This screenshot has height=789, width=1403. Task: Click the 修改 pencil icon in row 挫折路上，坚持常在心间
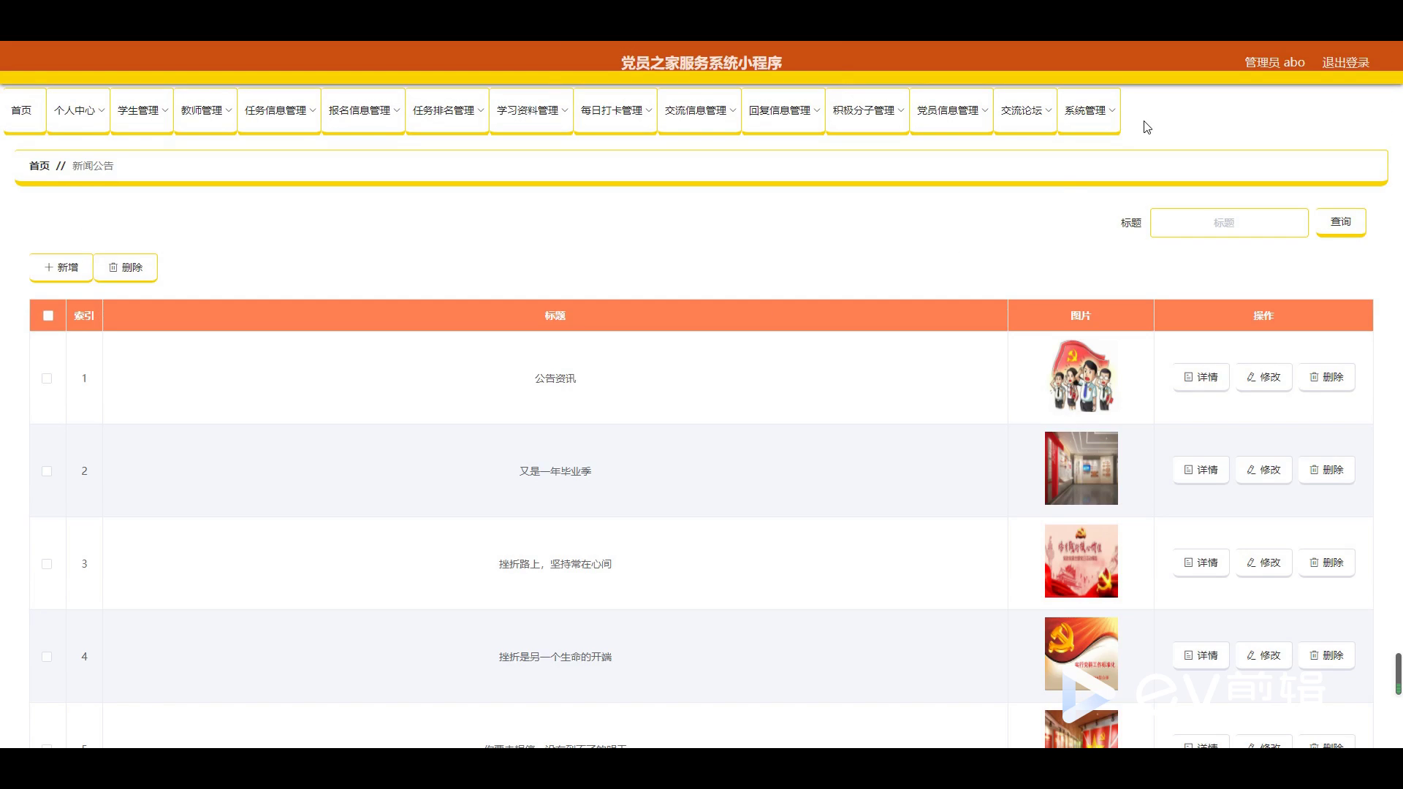[x=1251, y=563]
